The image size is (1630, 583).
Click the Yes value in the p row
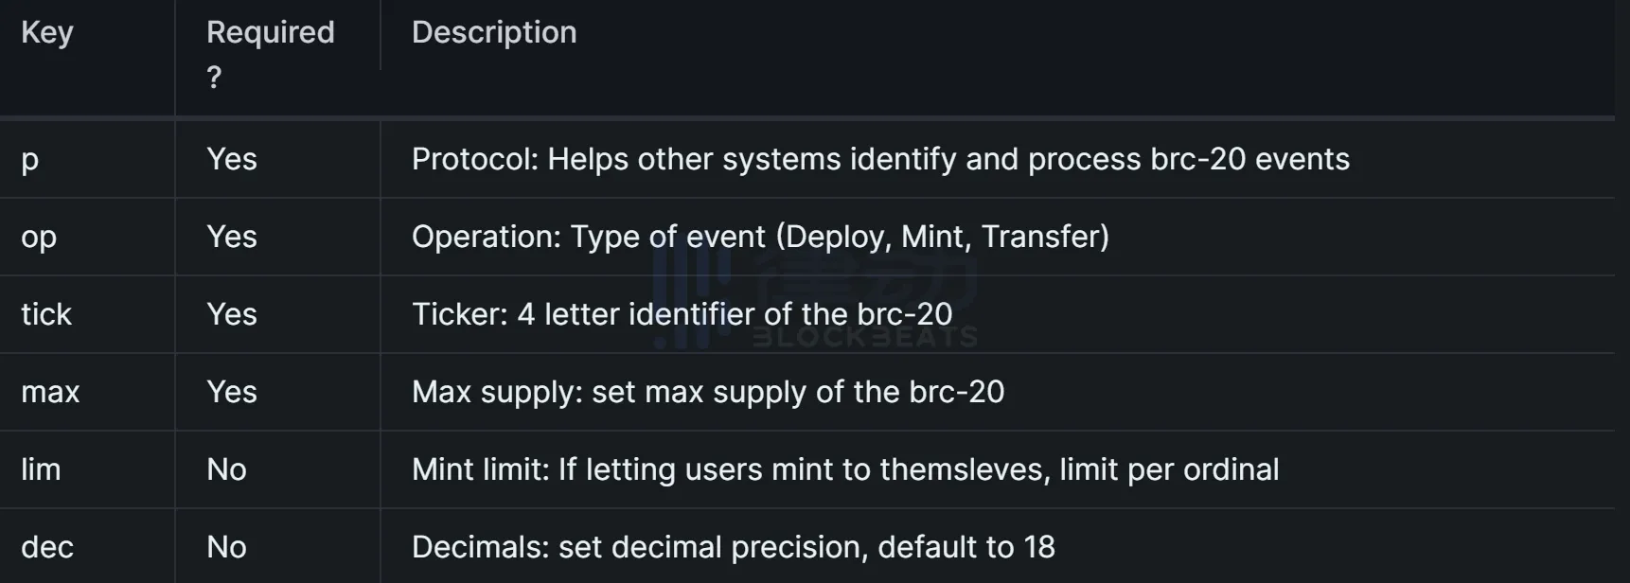pos(232,160)
